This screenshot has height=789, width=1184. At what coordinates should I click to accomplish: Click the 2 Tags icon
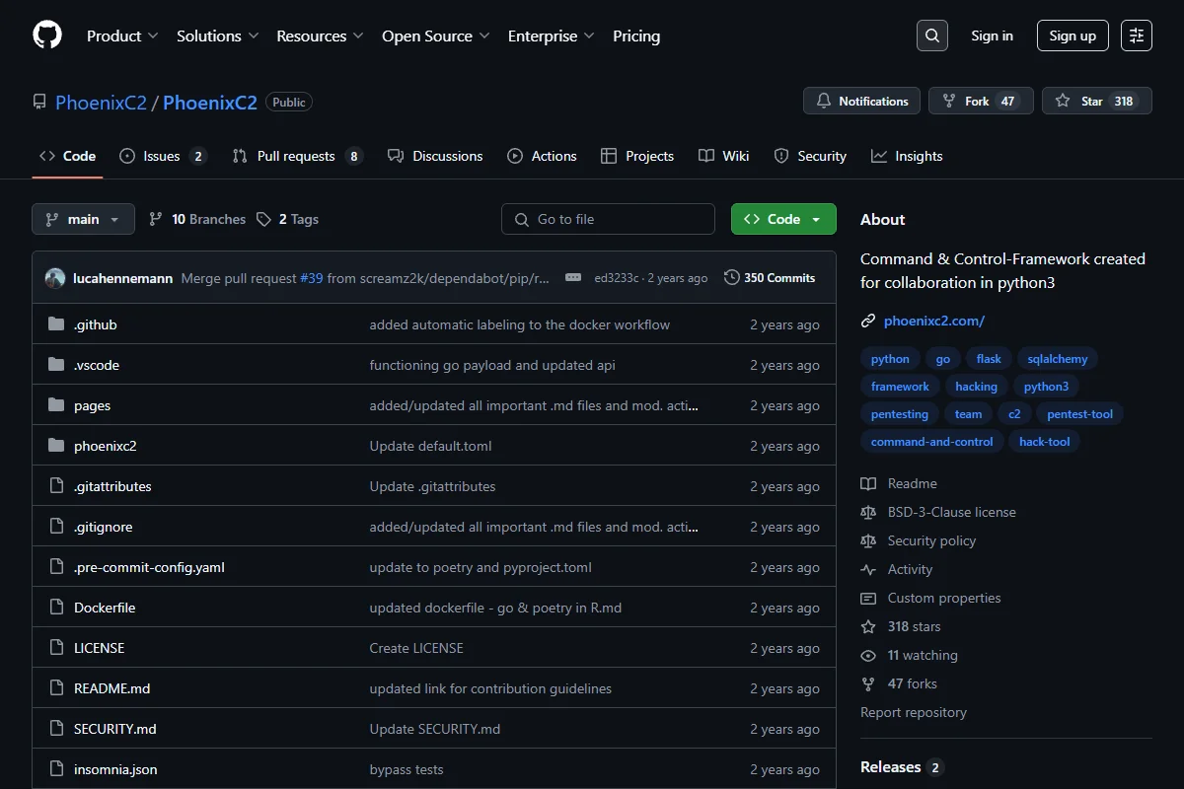coord(263,219)
